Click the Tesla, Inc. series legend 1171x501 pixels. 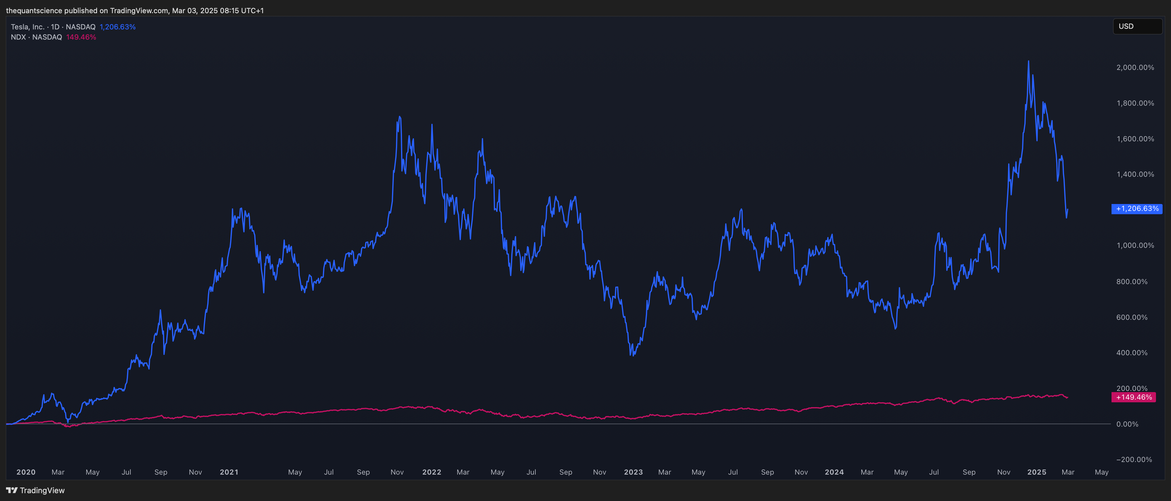[x=53, y=27]
